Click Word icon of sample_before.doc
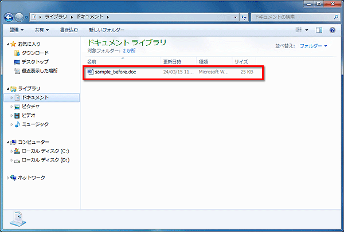The width and height of the screenshot is (344, 232). coord(91,72)
